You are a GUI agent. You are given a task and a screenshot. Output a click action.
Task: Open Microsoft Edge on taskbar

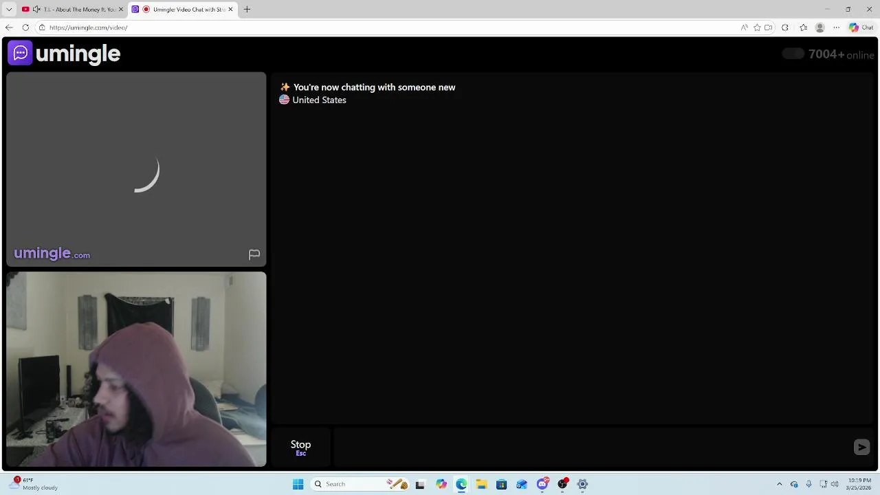pos(461,484)
